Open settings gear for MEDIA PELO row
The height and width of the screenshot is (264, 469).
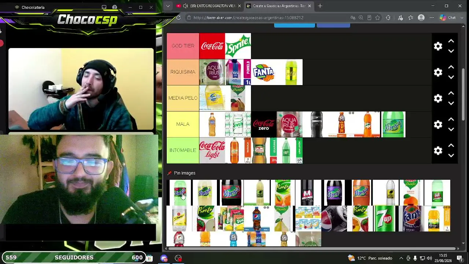(x=438, y=98)
